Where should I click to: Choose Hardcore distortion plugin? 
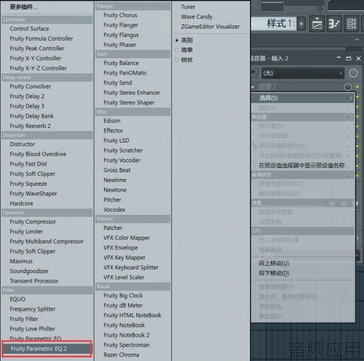pyautogui.click(x=21, y=203)
